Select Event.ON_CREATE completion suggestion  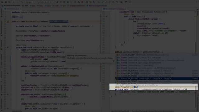[x=157, y=71]
